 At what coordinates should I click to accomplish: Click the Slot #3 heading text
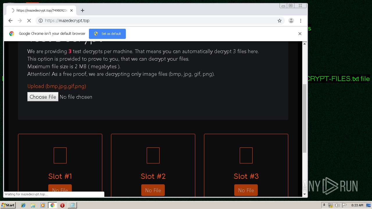pyautogui.click(x=246, y=176)
